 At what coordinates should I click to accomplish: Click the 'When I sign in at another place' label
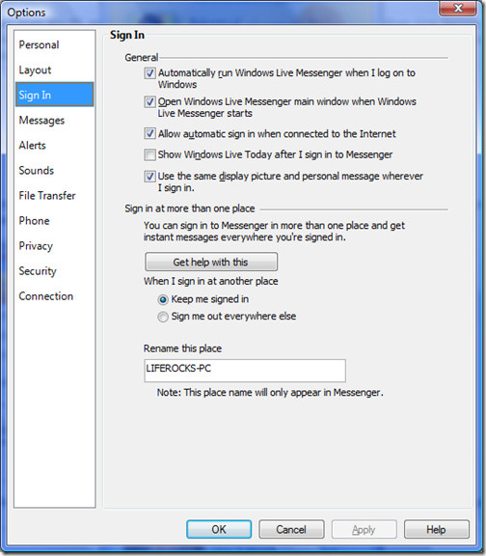point(211,281)
